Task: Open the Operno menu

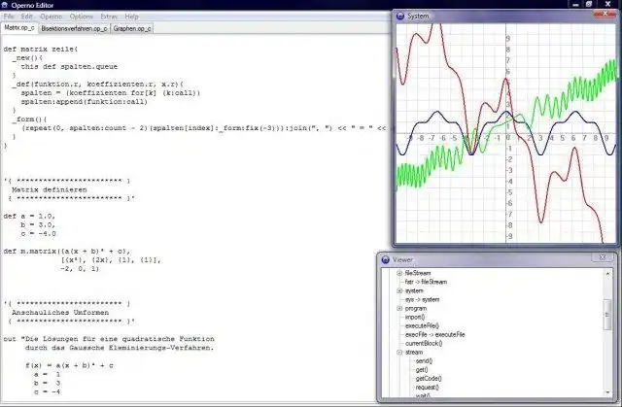Action: tap(52, 17)
